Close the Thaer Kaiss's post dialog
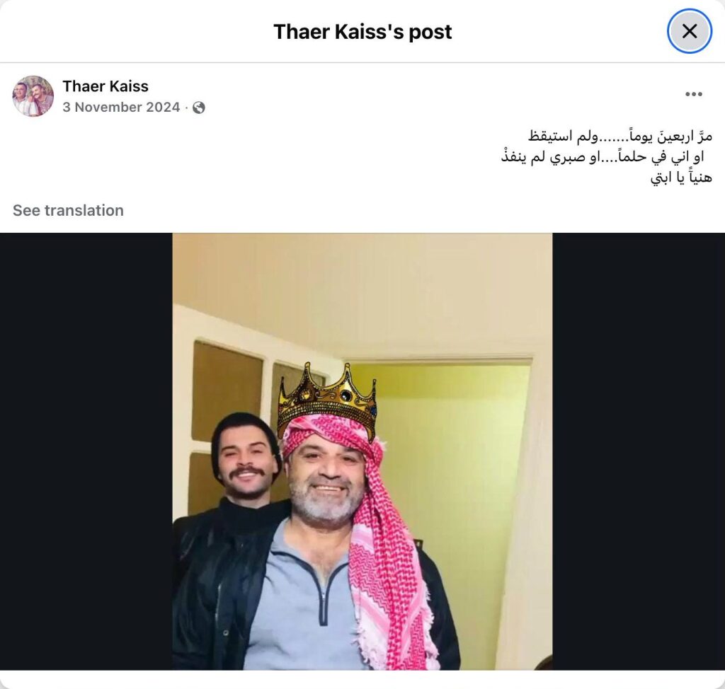This screenshot has width=725, height=689. click(x=690, y=31)
